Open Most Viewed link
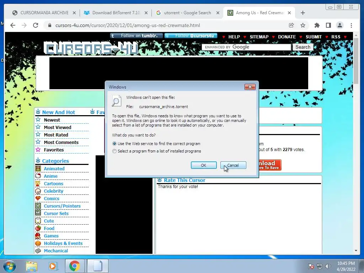 (58, 128)
